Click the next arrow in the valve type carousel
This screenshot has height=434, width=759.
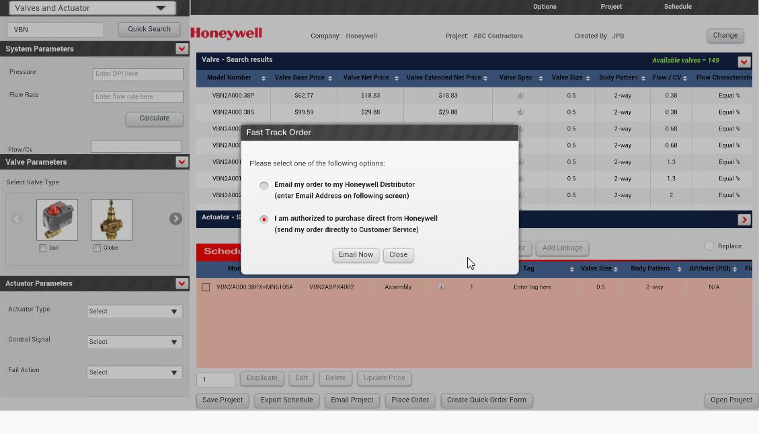point(175,219)
